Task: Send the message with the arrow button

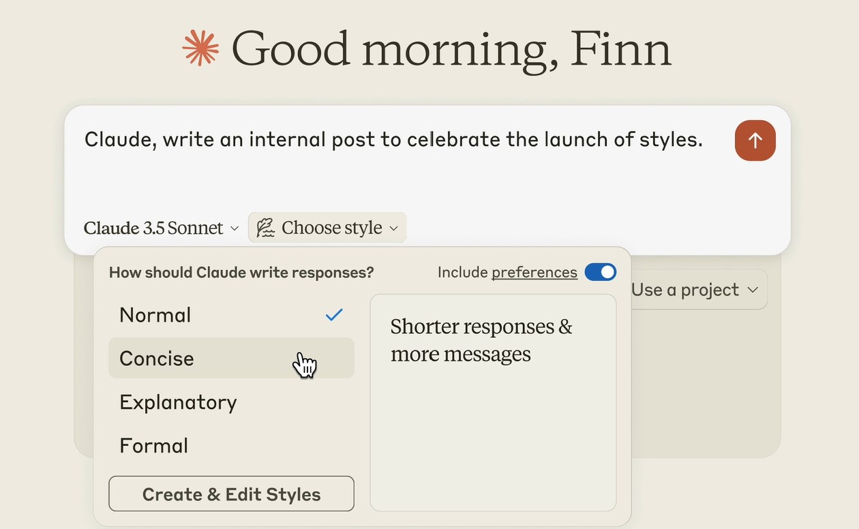Action: (x=755, y=140)
